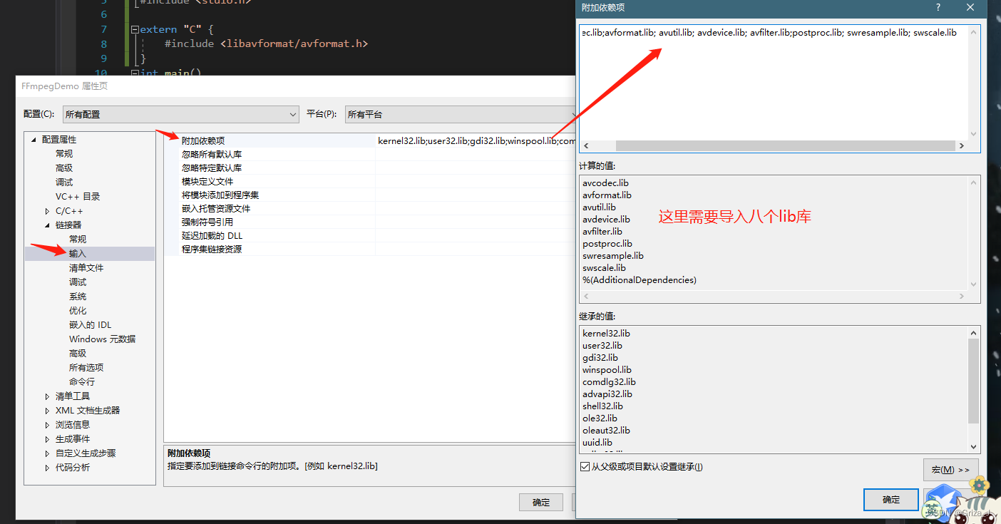This screenshot has width=1001, height=524.
Task: Click the 继承的值 vertical scrollbar thumb
Action: 974,381
